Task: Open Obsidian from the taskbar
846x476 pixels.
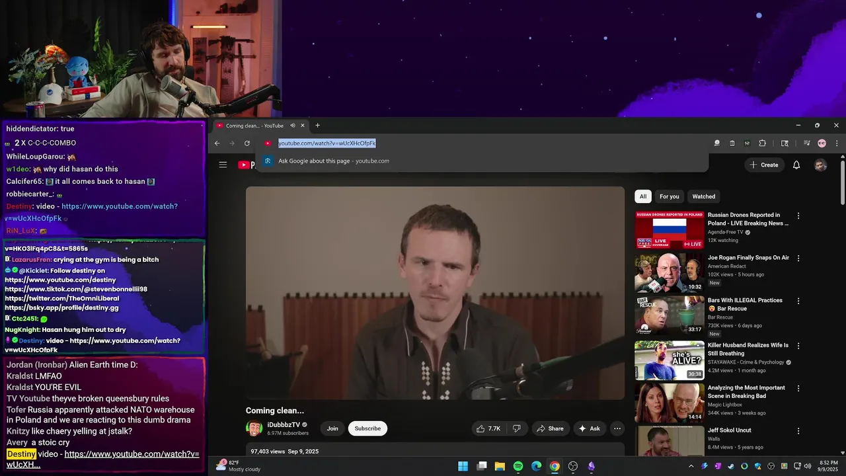Action: coord(591,466)
